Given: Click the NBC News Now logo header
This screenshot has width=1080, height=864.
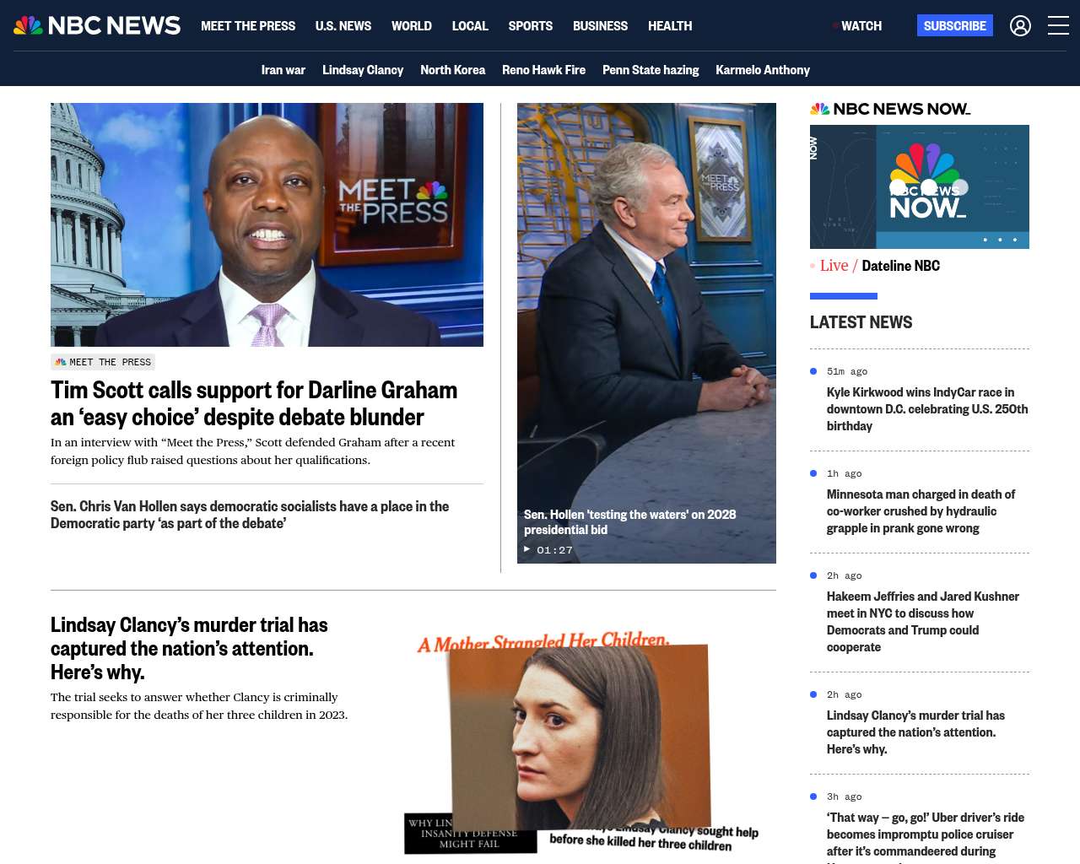Looking at the screenshot, I should 890,109.
